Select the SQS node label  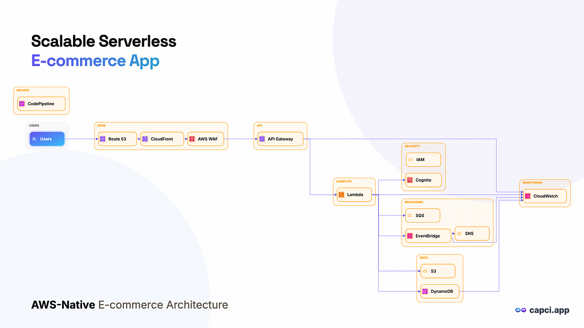tap(420, 216)
